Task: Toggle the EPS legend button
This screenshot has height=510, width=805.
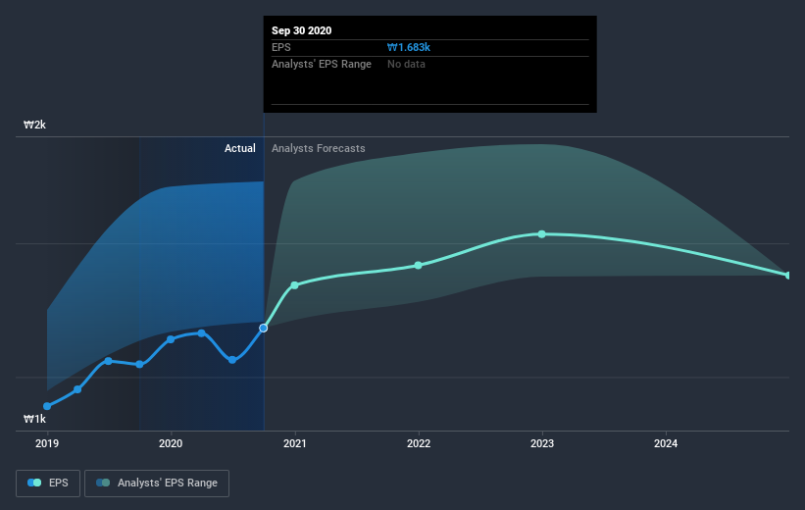Action: pyautogui.click(x=48, y=484)
